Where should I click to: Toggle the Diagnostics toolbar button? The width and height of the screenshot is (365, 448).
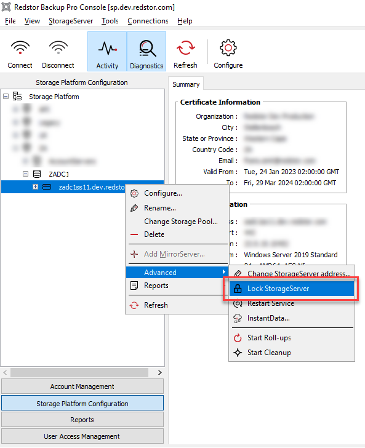coord(146,52)
